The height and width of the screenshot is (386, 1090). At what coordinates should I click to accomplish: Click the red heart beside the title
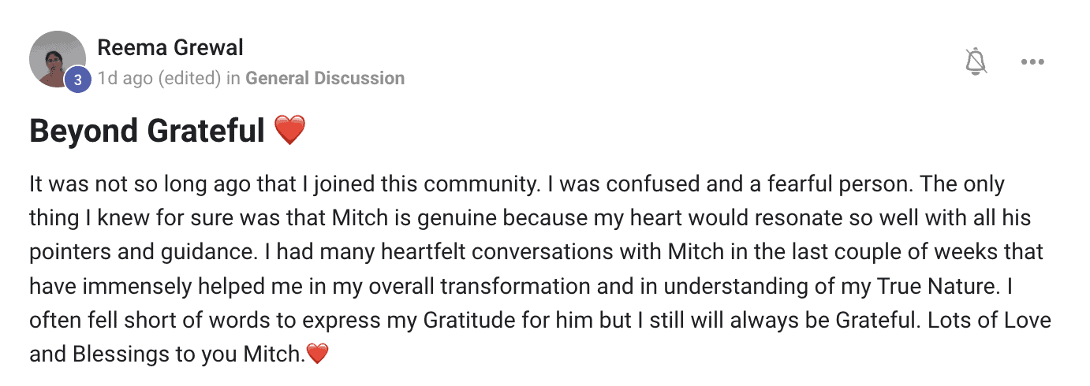[289, 130]
